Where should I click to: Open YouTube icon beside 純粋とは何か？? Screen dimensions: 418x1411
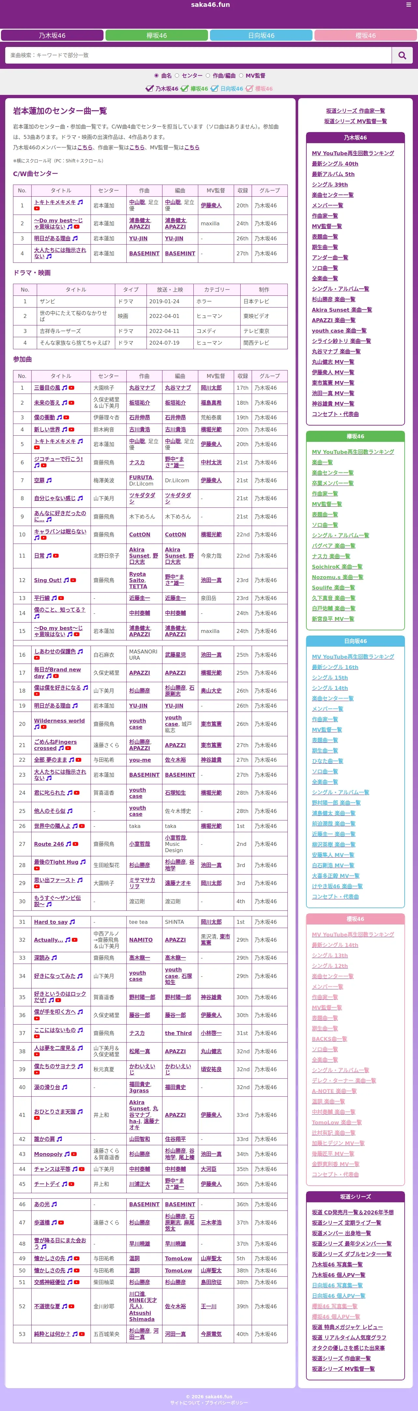click(82, 1334)
